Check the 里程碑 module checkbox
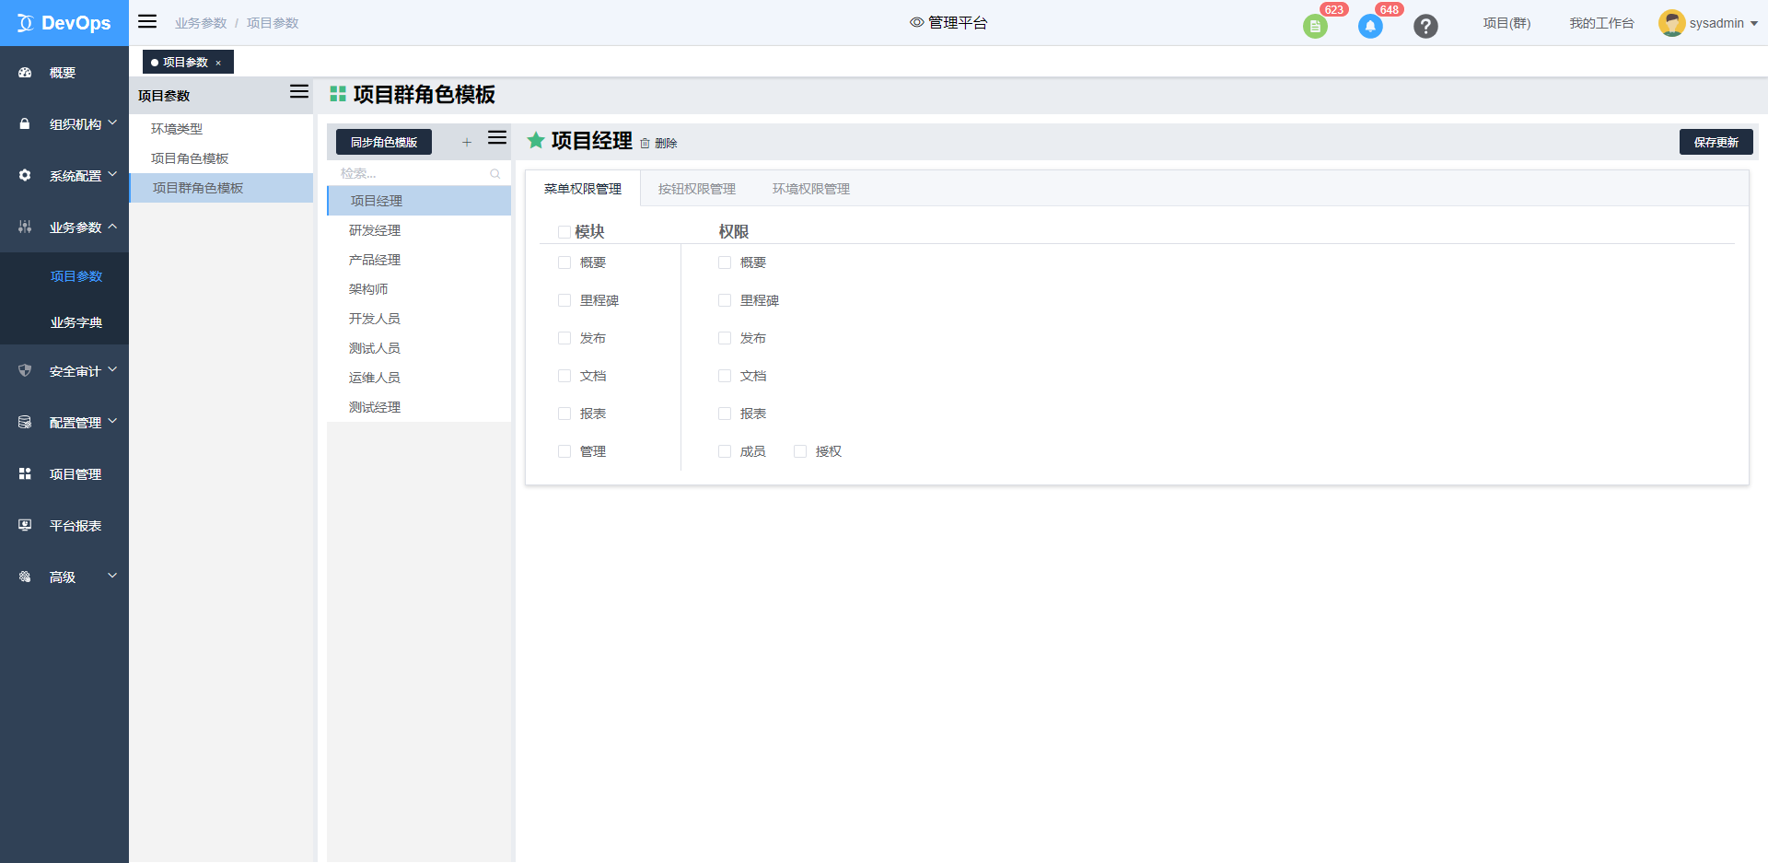This screenshot has width=1768, height=863. point(564,300)
